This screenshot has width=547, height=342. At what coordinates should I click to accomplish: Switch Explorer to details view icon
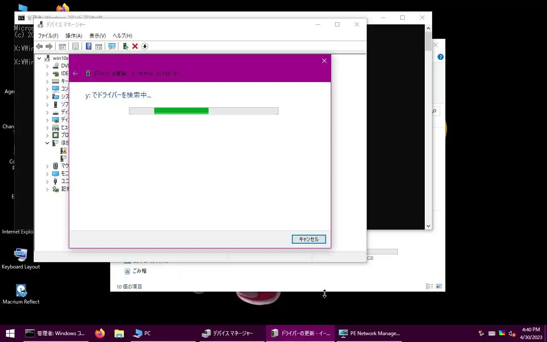pos(429,286)
